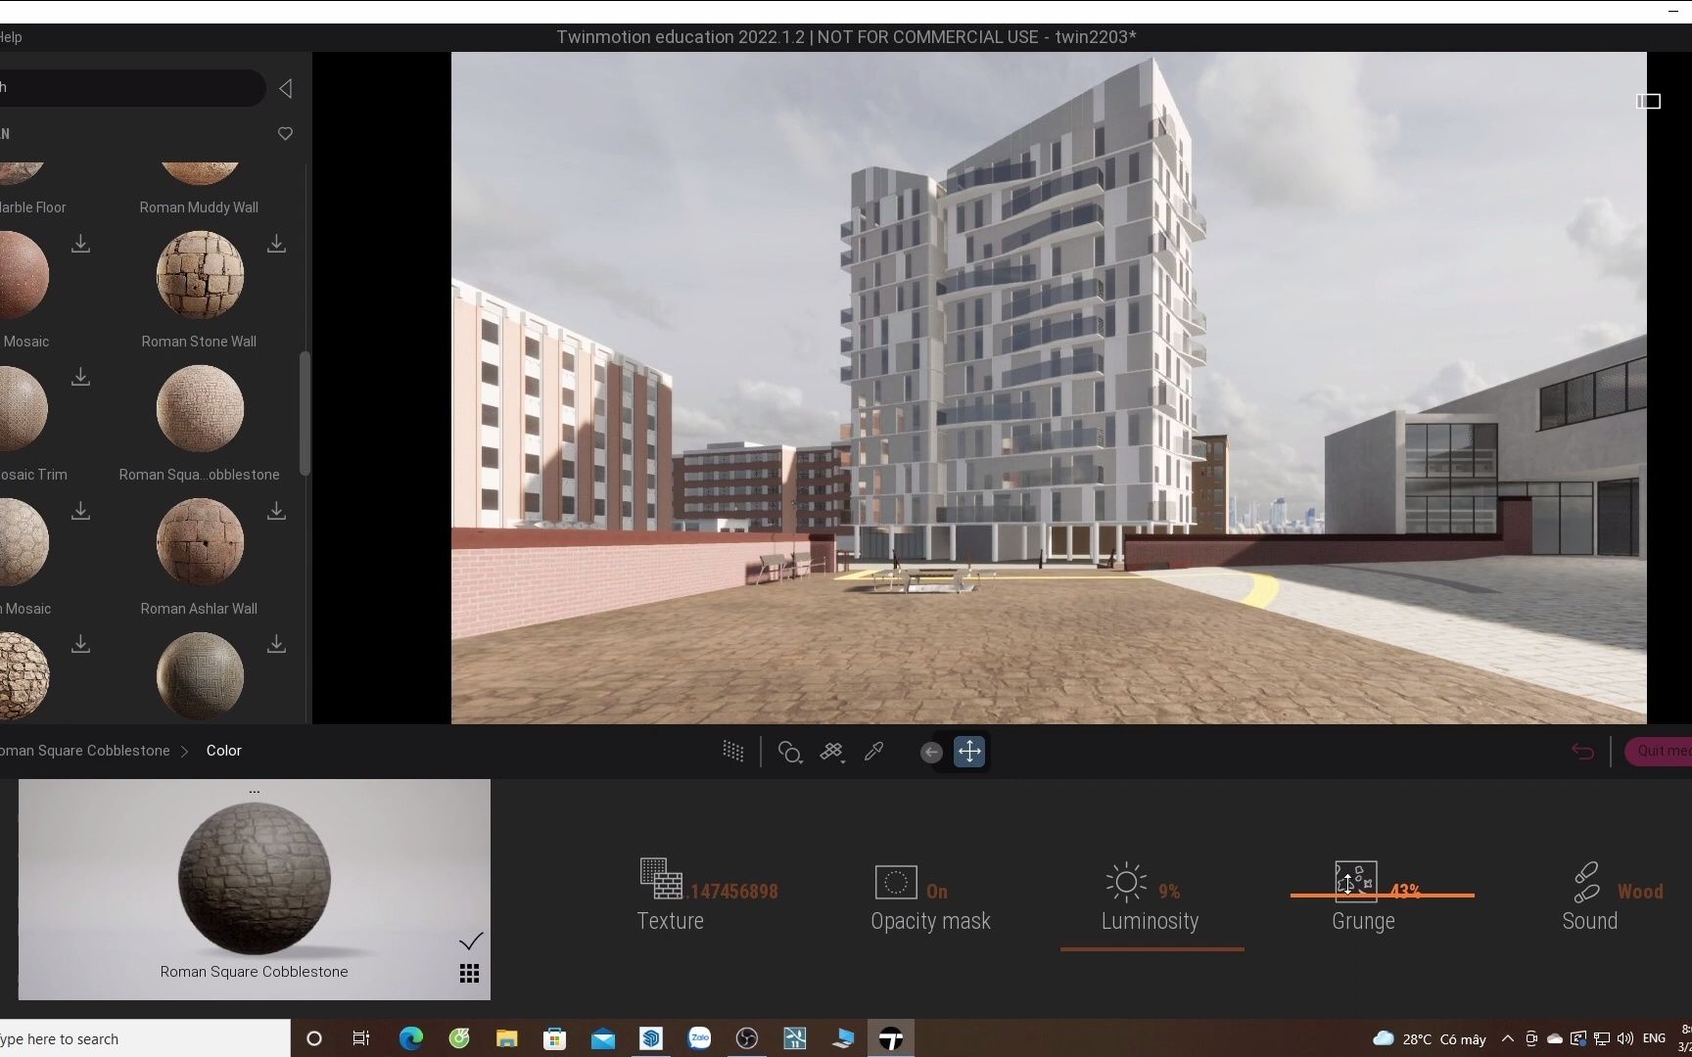This screenshot has width=1692, height=1057.
Task: Open the Texture settings with brick icon
Action: click(659, 879)
